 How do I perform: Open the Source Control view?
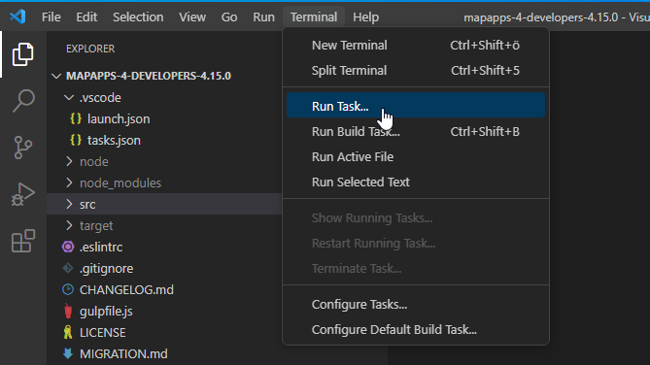coord(22,148)
